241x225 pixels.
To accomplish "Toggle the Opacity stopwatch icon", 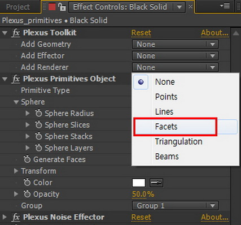I will [27, 194].
